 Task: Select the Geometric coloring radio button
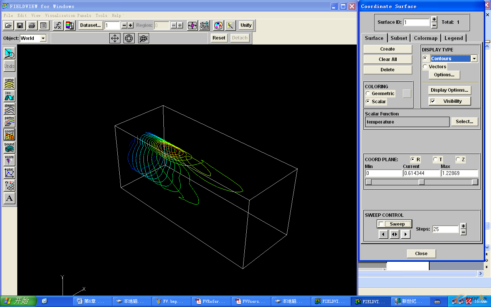click(368, 93)
